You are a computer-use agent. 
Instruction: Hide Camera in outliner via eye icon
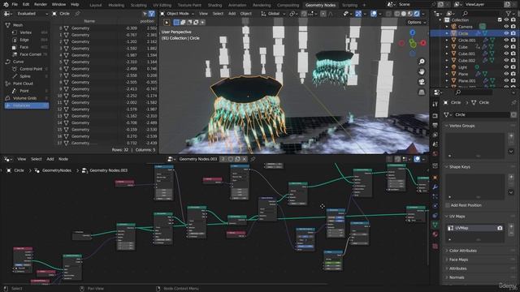coord(506,27)
